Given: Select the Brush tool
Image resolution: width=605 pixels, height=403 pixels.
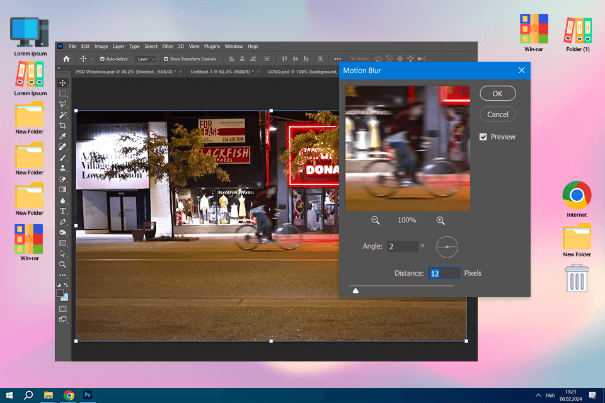Looking at the screenshot, I should pos(62,157).
